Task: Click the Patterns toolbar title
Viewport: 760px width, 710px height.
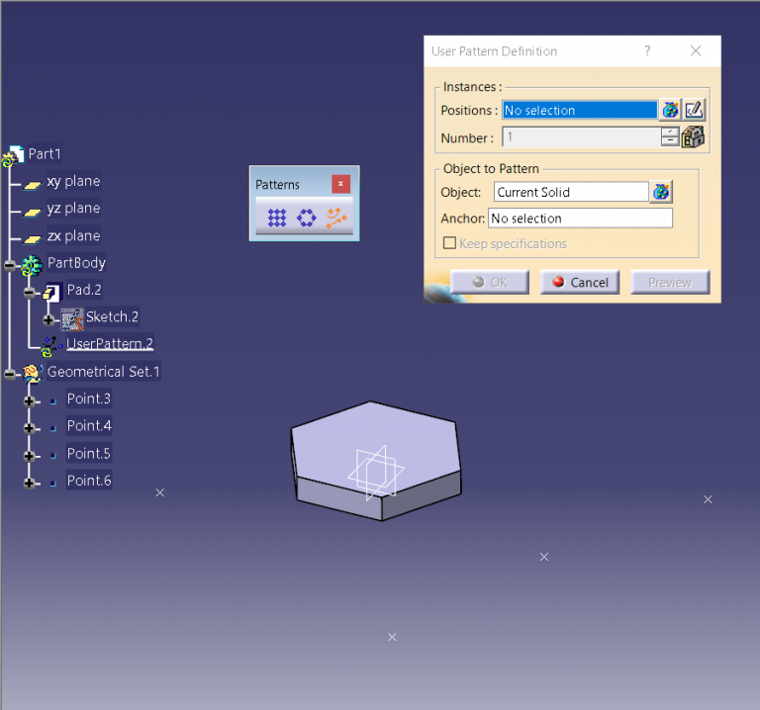Action: 277,185
